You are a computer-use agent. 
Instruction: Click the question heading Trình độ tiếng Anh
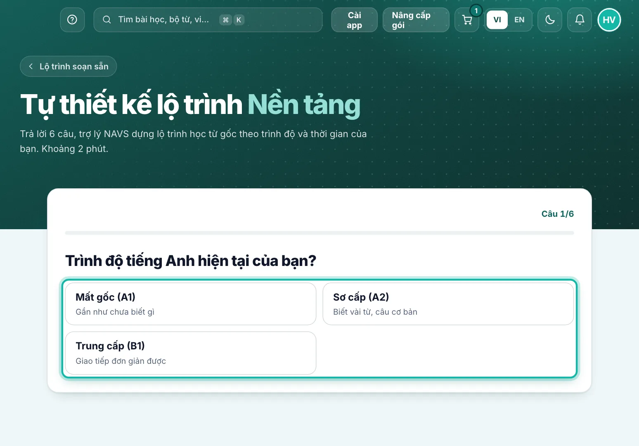(191, 261)
